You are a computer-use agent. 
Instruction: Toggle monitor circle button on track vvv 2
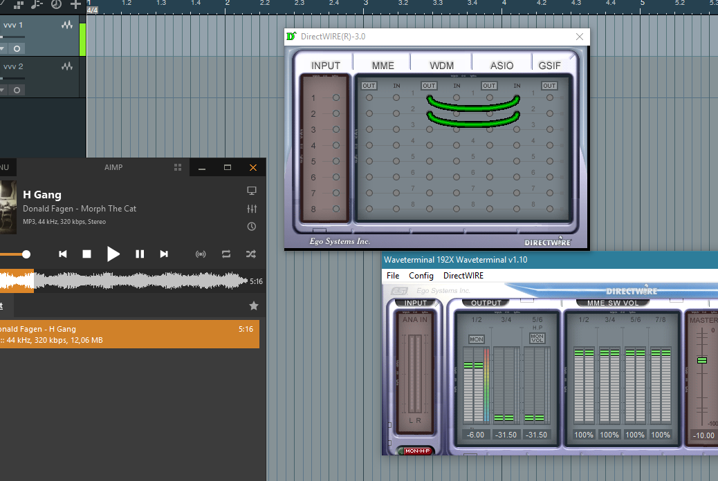click(x=17, y=90)
